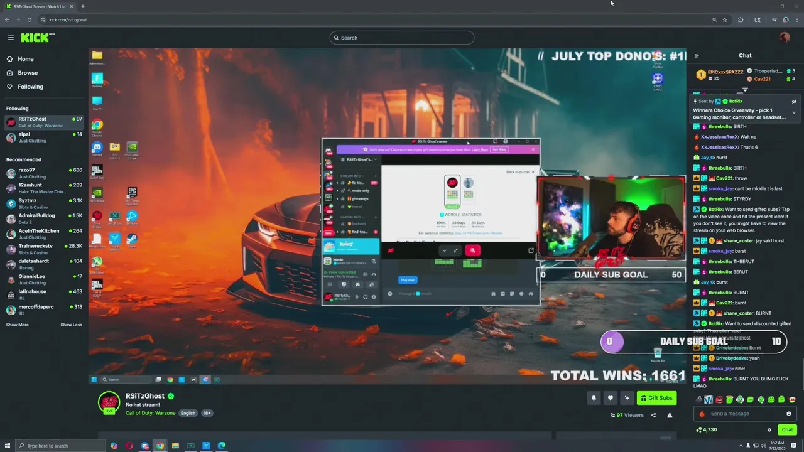Share the stream via share icon

pyautogui.click(x=653, y=415)
